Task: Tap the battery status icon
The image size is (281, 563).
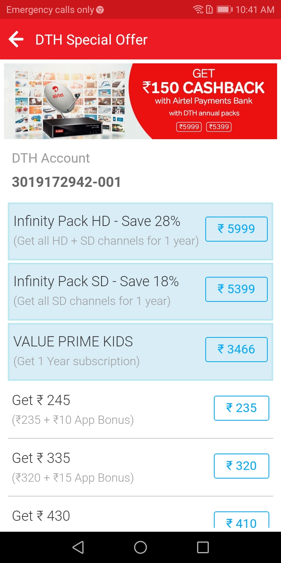Action: [224, 9]
